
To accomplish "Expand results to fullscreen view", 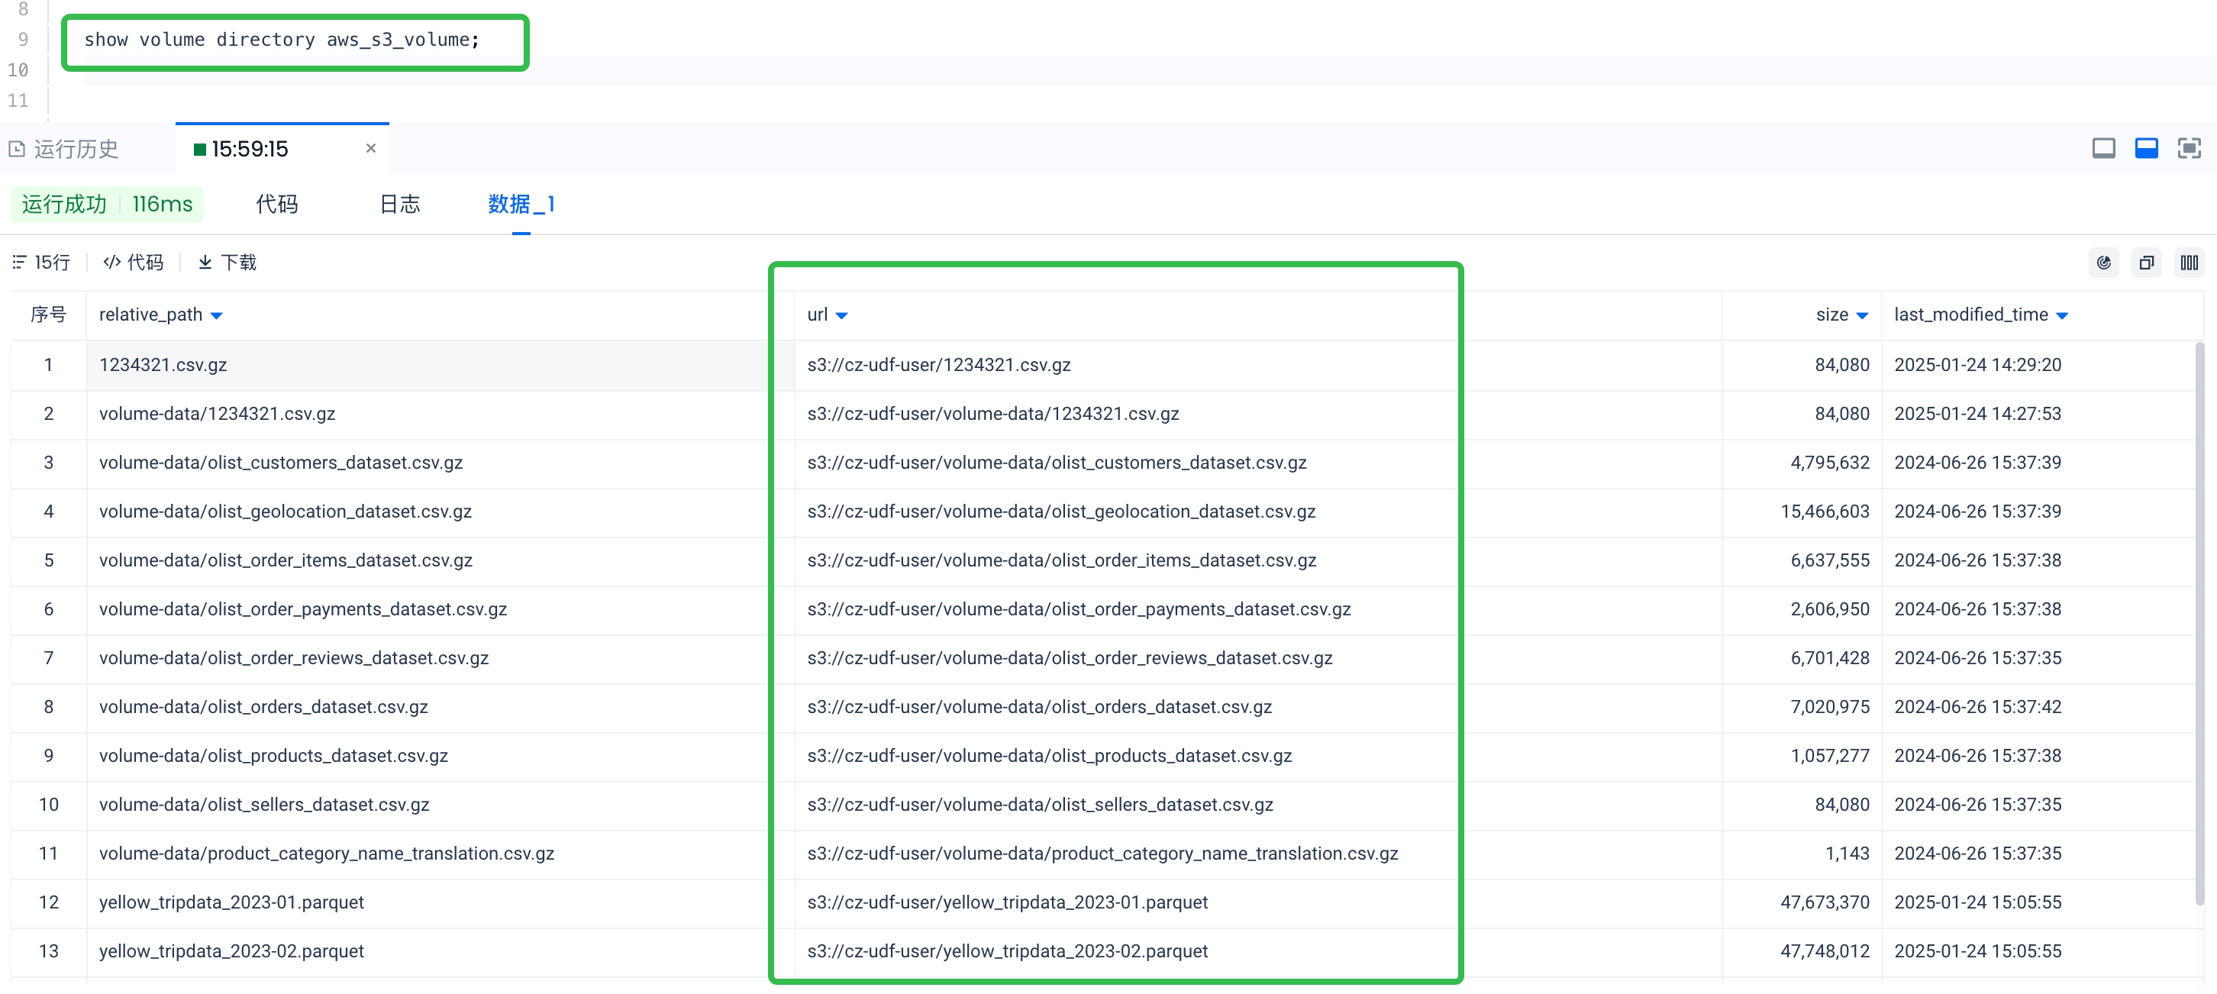I will (2189, 148).
